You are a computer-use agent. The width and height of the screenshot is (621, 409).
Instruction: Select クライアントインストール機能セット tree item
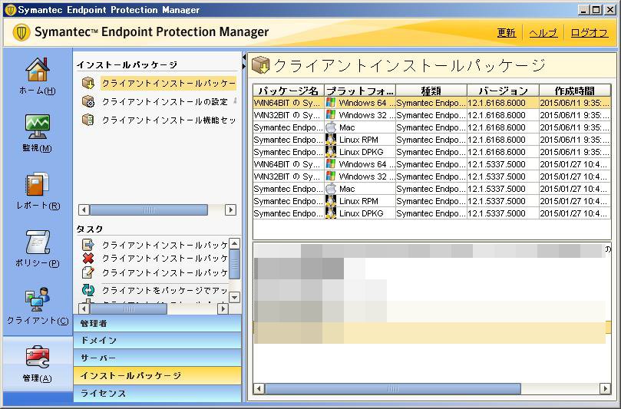coord(169,120)
